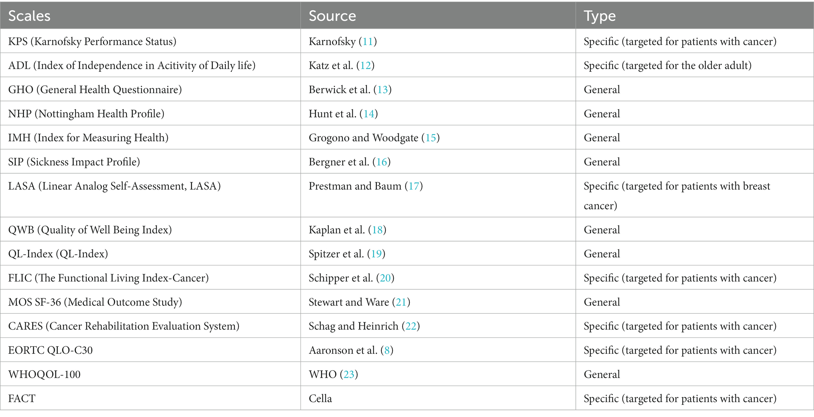Click the Type cell in the KPS row

(695, 41)
